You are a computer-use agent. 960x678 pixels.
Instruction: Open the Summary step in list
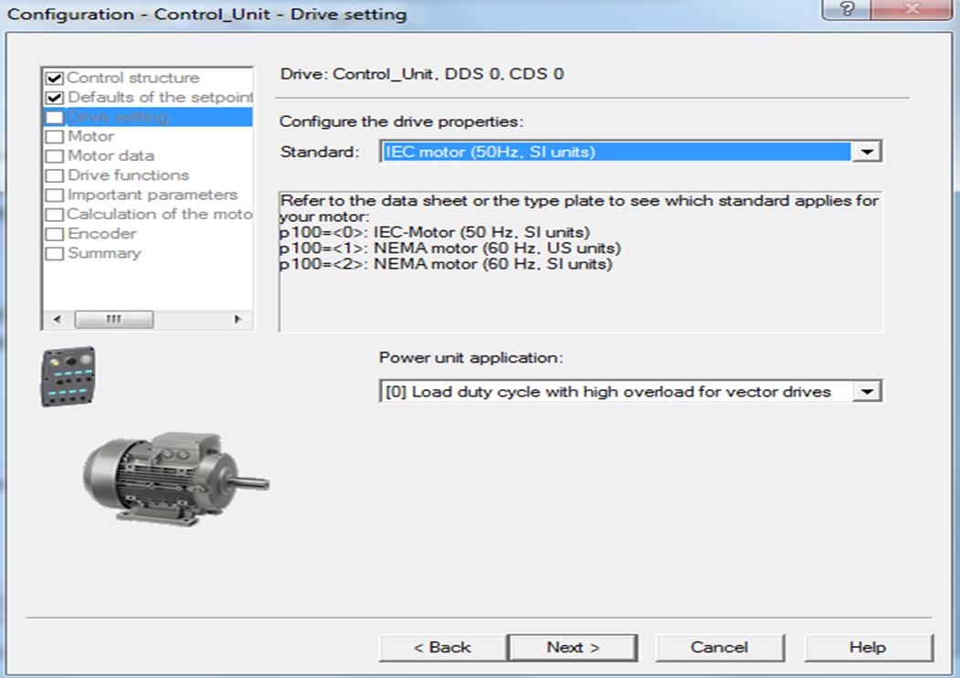click(x=104, y=253)
